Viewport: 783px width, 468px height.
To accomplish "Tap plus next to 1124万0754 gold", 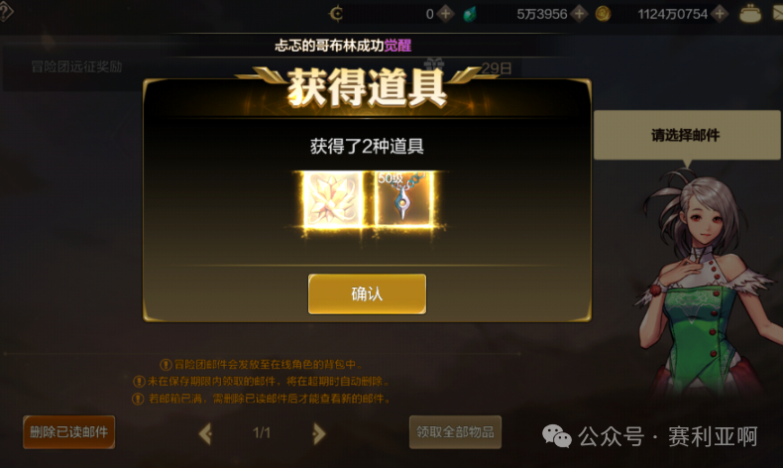I will 720,14.
